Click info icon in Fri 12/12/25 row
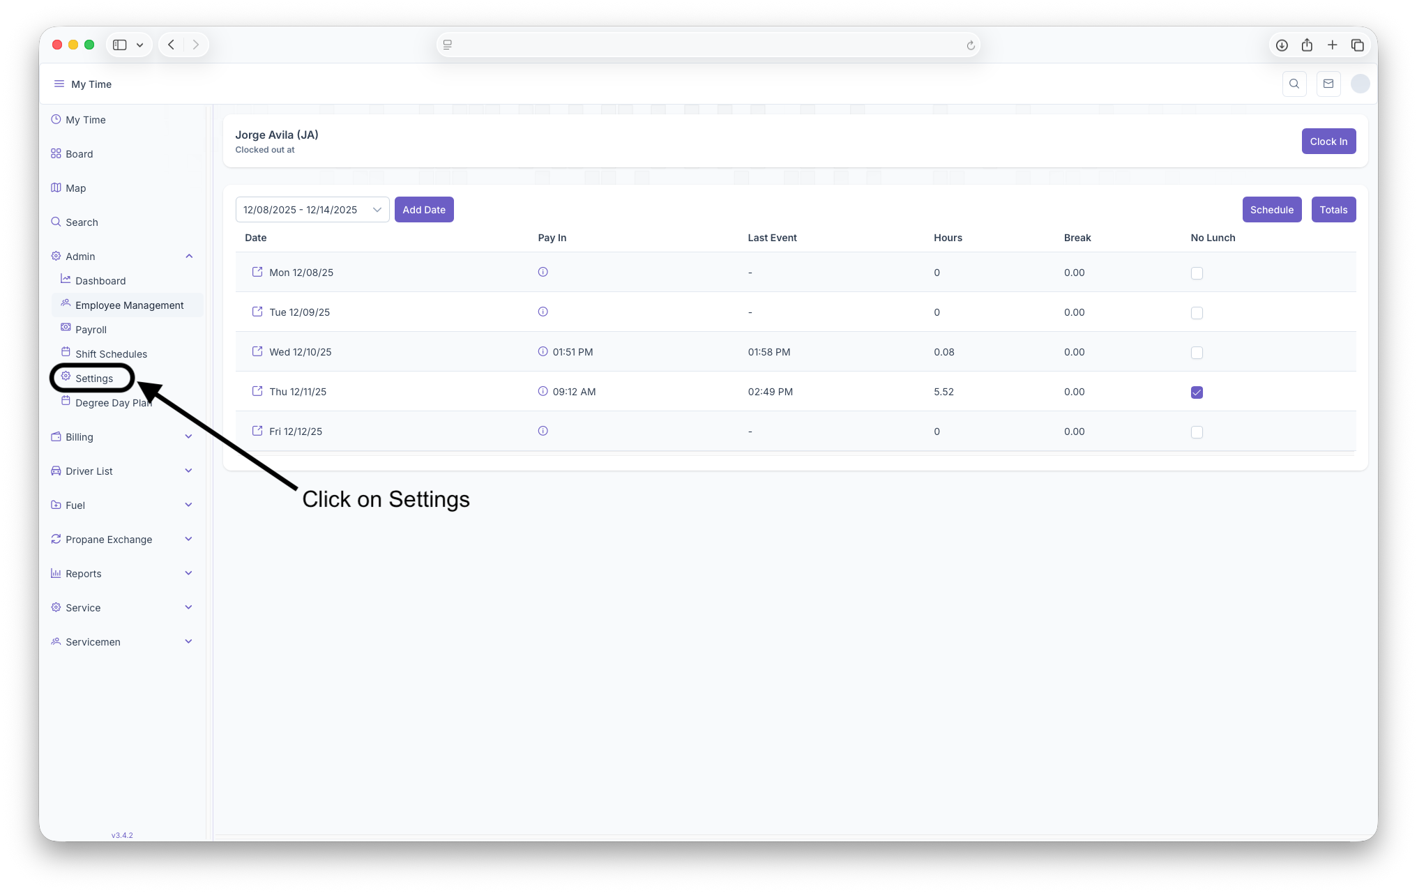The image size is (1417, 893). point(543,431)
